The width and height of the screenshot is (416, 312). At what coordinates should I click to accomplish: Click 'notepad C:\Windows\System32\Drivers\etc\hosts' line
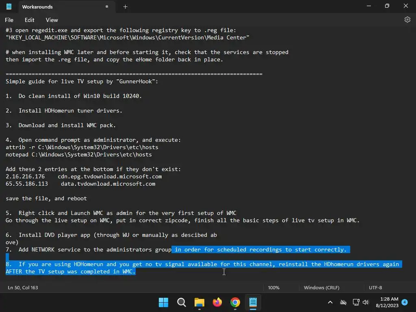(x=78, y=154)
